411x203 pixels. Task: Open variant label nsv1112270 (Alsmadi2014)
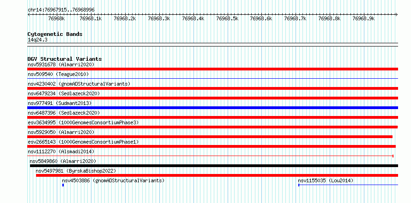point(61,151)
